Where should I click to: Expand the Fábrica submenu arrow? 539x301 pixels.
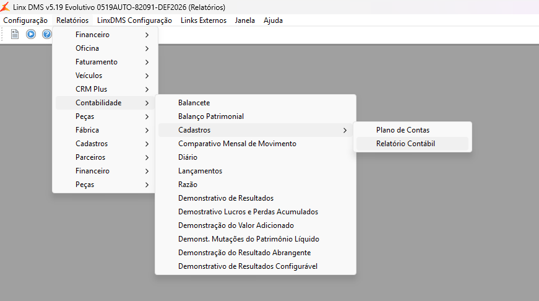pos(147,130)
